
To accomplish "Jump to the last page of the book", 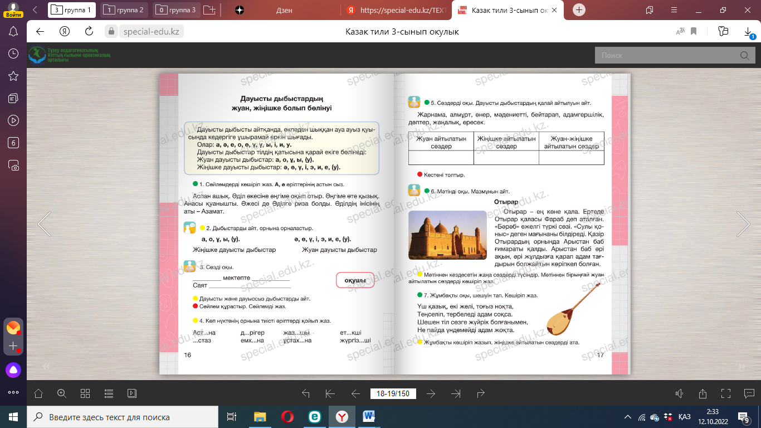I will [x=456, y=393].
